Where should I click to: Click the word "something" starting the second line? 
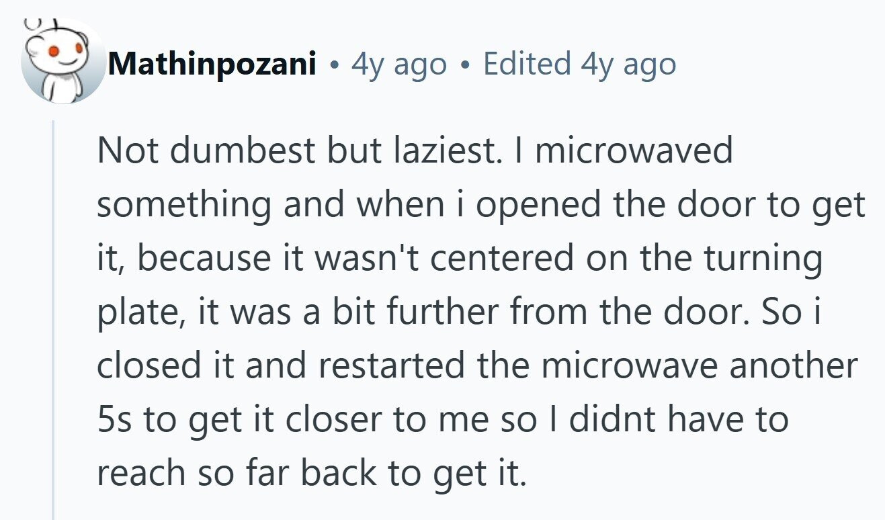coord(183,204)
